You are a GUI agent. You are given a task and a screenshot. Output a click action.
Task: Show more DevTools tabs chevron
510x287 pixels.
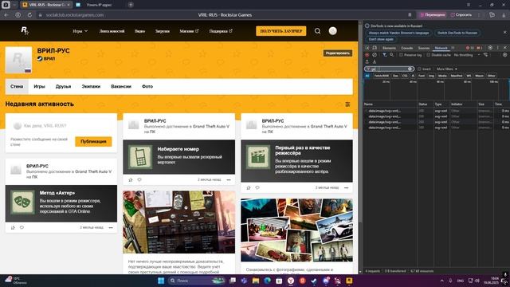click(x=453, y=48)
